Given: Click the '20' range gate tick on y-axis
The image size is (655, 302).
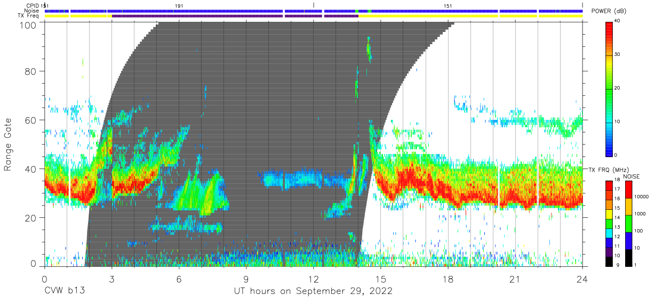Looking at the screenshot, I should point(31,218).
